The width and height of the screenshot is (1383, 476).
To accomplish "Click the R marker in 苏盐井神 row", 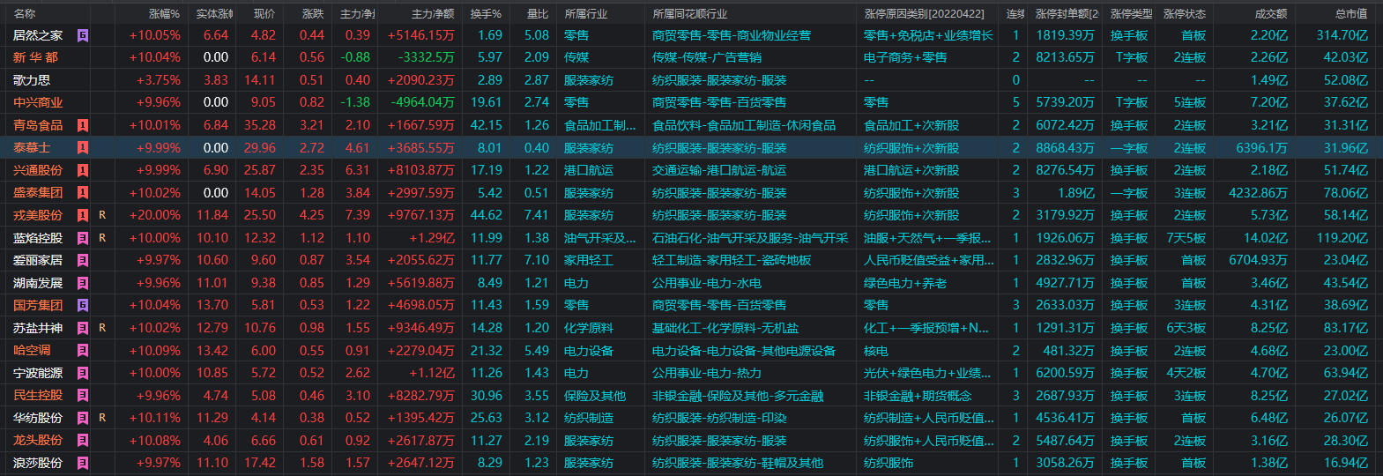I will click(x=102, y=328).
